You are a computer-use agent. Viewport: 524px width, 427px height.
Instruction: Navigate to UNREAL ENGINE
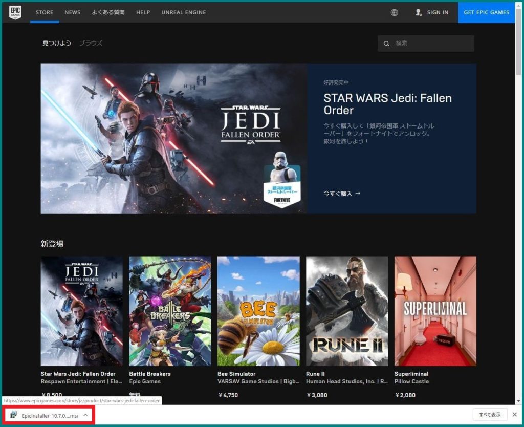click(x=184, y=12)
